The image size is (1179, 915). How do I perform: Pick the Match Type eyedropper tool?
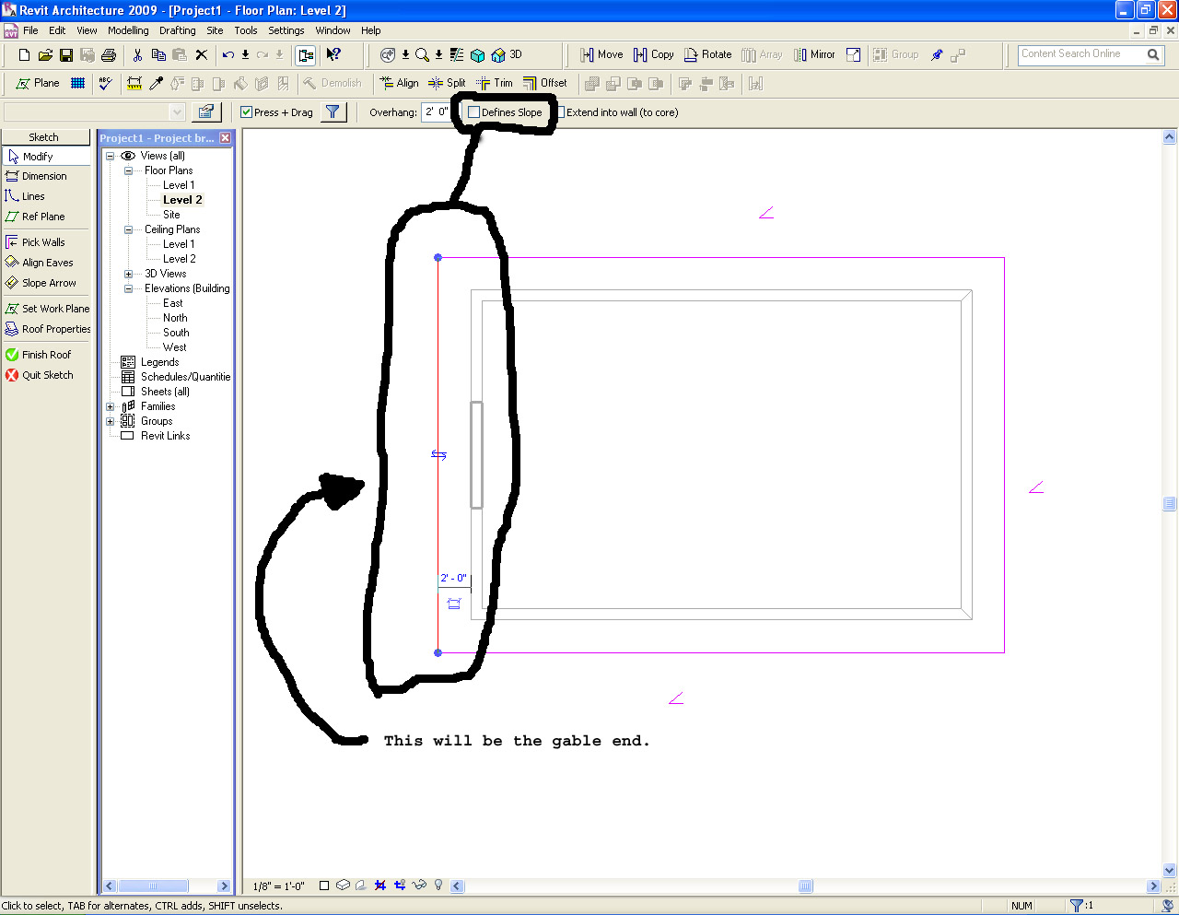coord(156,83)
